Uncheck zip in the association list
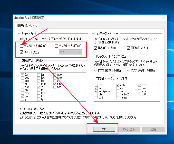 pyautogui.click(x=55, y=84)
